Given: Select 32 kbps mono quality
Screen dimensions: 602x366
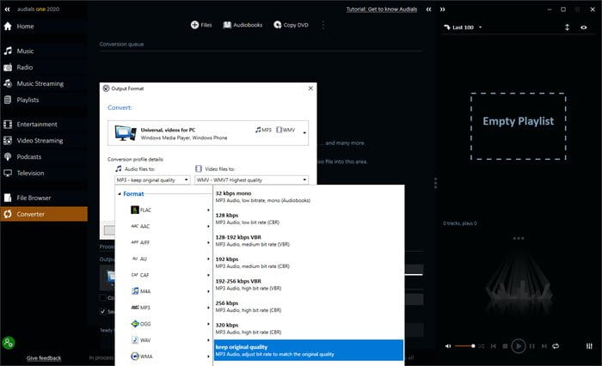Looking at the screenshot, I should tap(309, 197).
